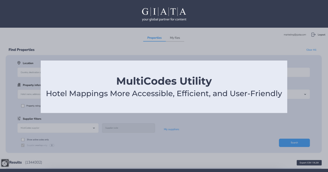Screen dimensions: 328x172
Task: Click the logout exit icon at top right
Action: (313, 35)
